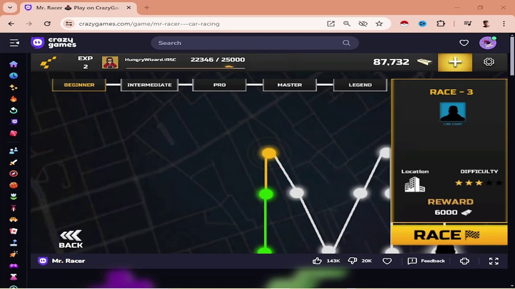This screenshot has height=289, width=515.
Task: Open trending flame icon in sidebar
Action: coord(14,99)
